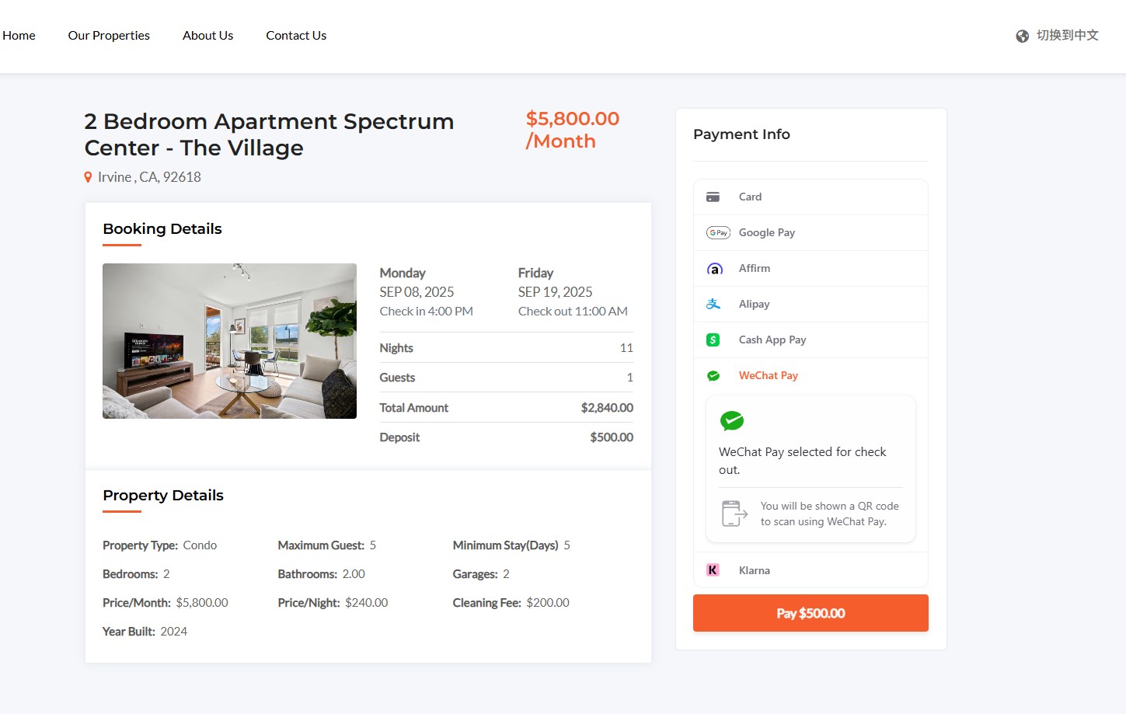Select the Affirm payment option
The width and height of the screenshot is (1126, 714).
tap(754, 269)
